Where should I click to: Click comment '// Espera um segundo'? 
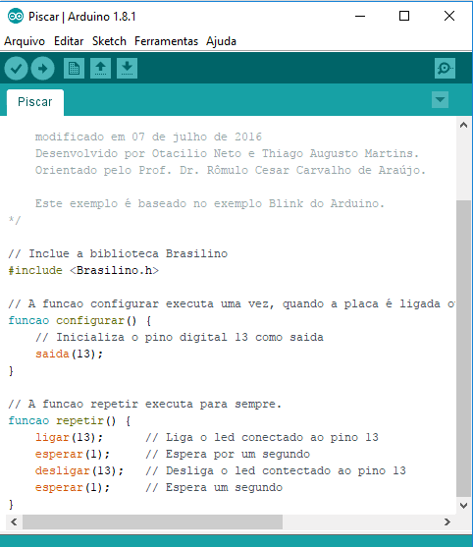click(x=214, y=488)
